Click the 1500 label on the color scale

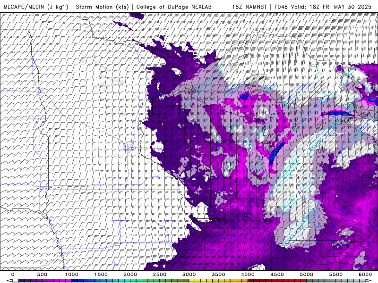(101, 275)
